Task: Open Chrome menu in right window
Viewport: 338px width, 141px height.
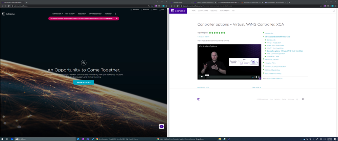Action: click(335, 6)
